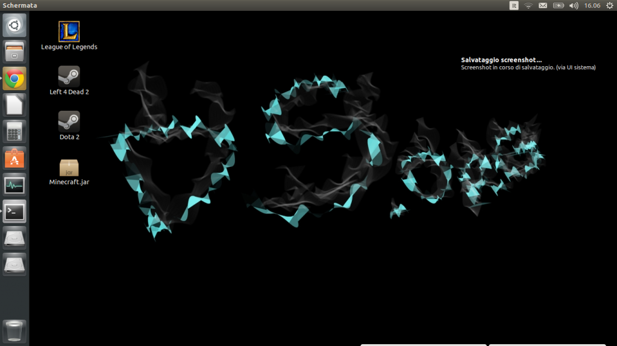This screenshot has height=346, width=617.
Task: Open the 'It' keyboard layout indicator
Action: coord(514,5)
